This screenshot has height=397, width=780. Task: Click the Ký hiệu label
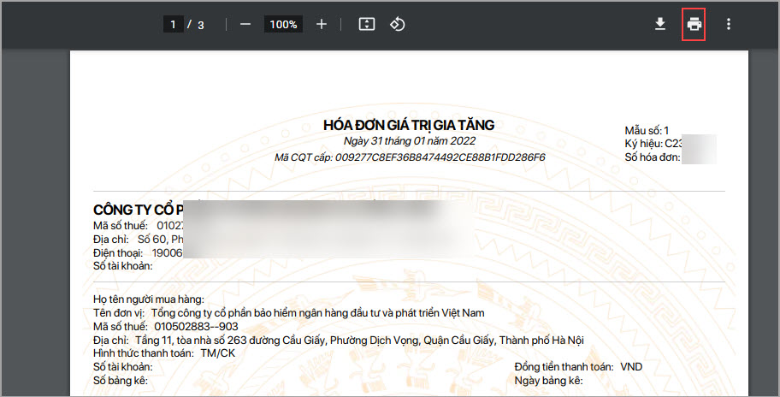tap(643, 144)
